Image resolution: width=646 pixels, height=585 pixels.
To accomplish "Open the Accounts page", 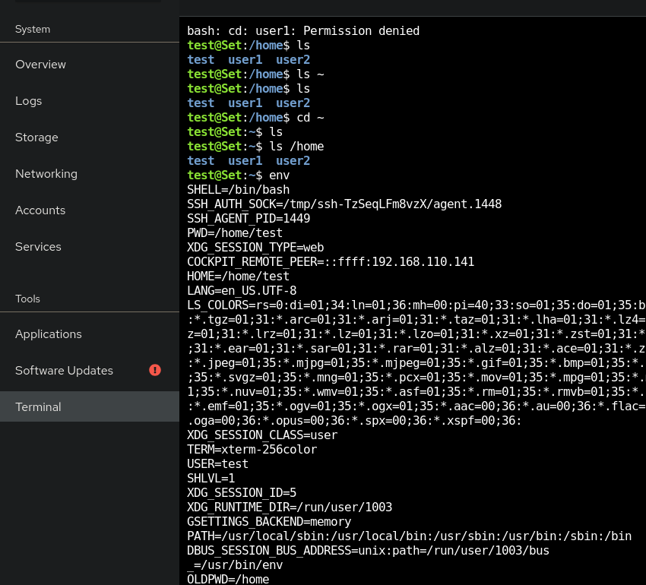I will [40, 210].
